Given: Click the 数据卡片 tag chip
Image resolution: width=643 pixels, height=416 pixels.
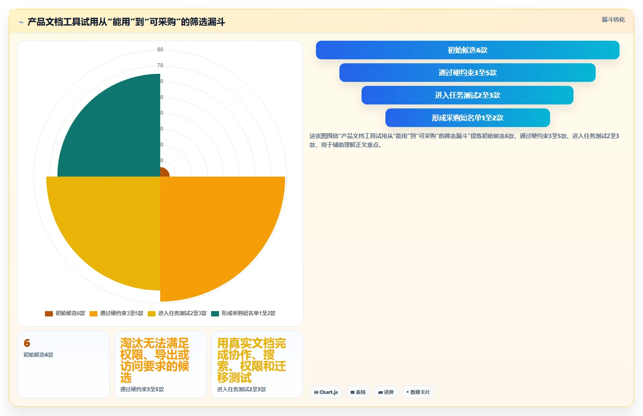Looking at the screenshot, I should click(x=418, y=392).
